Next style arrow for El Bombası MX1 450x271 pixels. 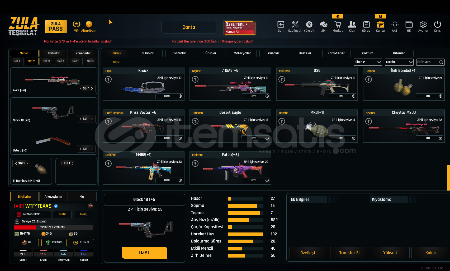[x=27, y=164]
